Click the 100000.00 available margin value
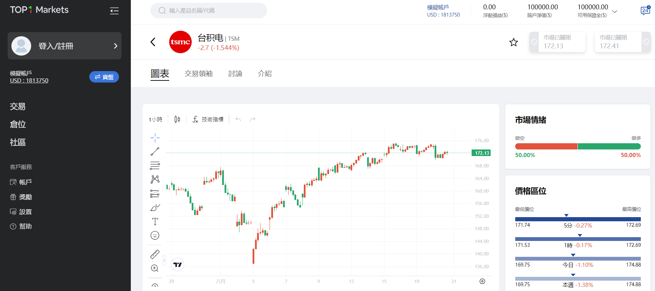The image size is (655, 291). click(593, 7)
